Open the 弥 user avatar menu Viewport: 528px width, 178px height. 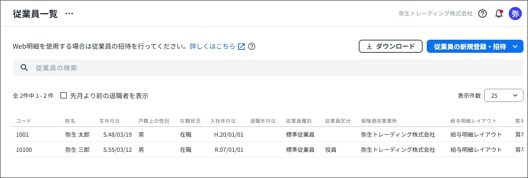click(x=515, y=14)
